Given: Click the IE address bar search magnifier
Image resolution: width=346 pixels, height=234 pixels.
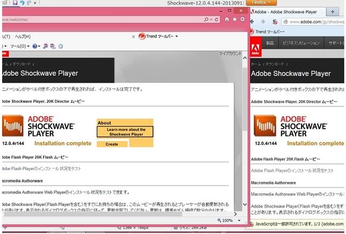Looking at the screenshot, I should point(206,19).
